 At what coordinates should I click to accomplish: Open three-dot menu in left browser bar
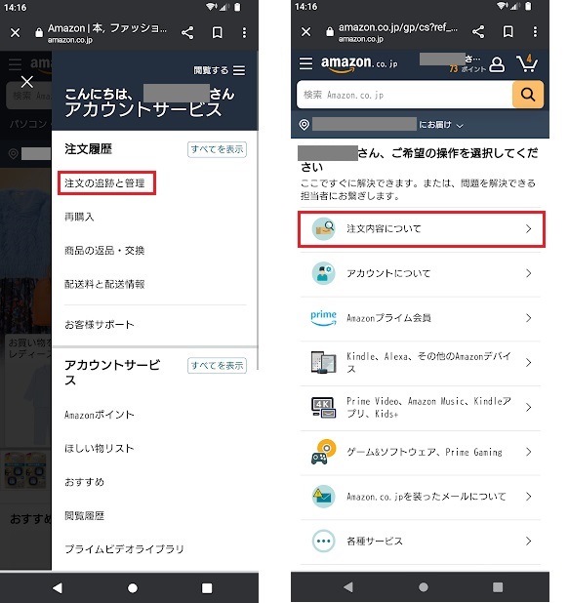click(244, 33)
